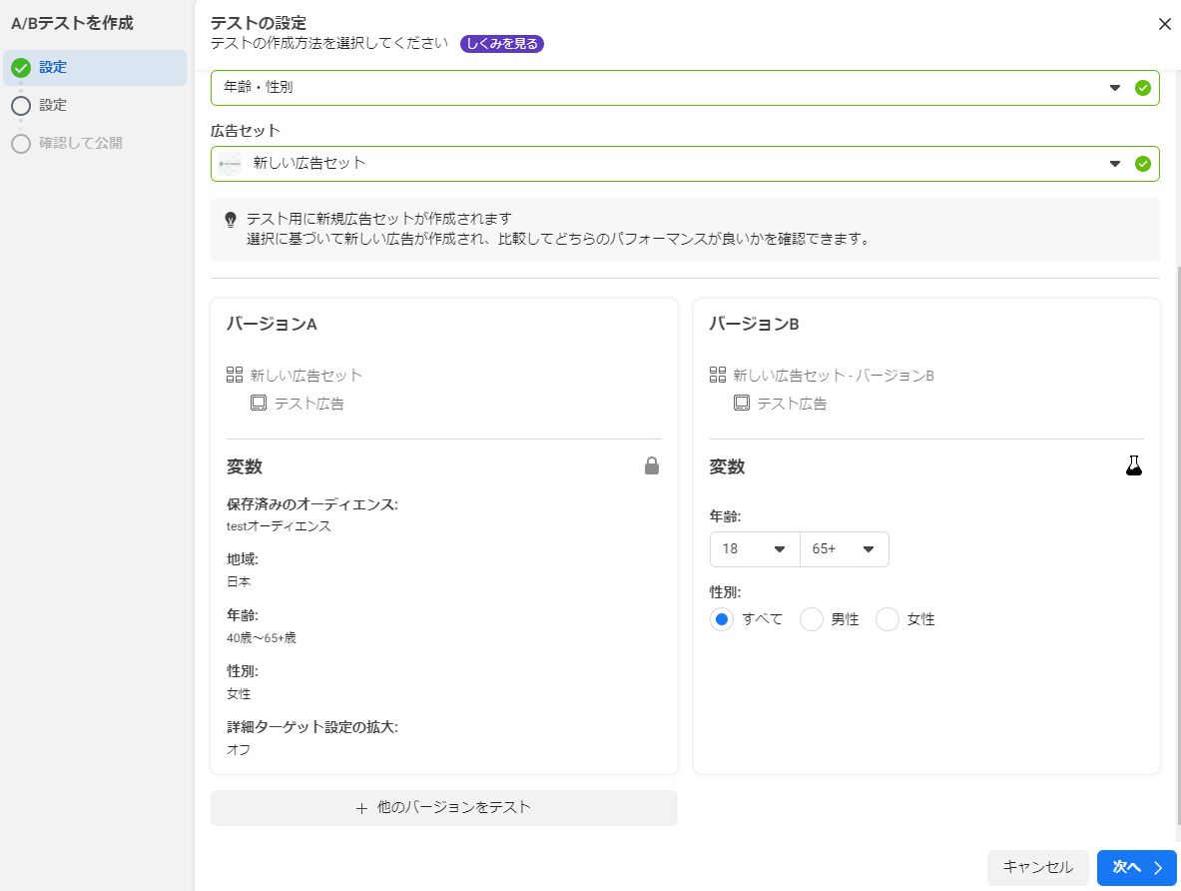Open the minimum age dropdown showing 18
The image size is (1181, 891).
tap(755, 548)
